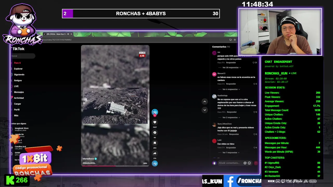333x187 pixels.
Task: Open LIVE section
Action: point(16,86)
